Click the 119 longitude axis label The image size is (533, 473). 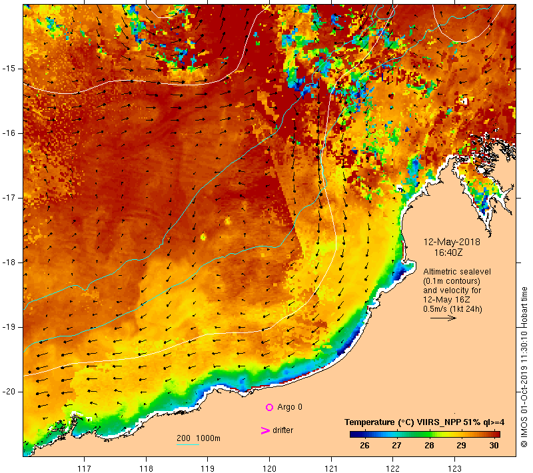(x=208, y=468)
